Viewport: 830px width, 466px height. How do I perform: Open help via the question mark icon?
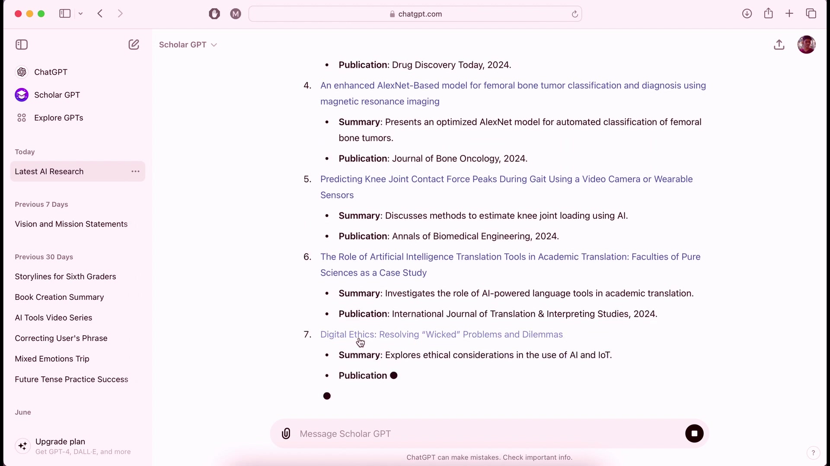814,453
